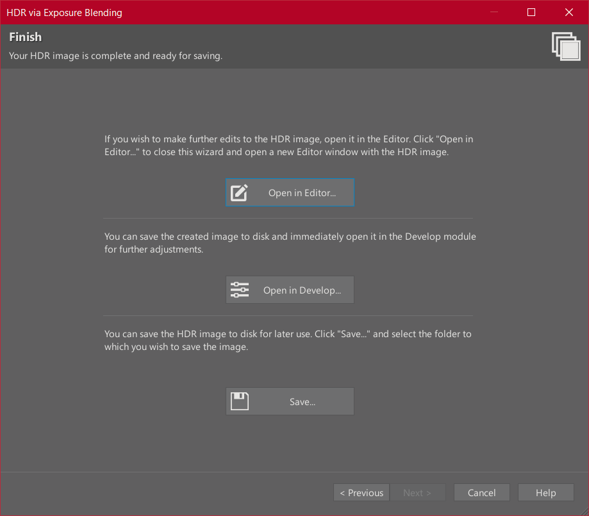Click the paragraph about saving to disk
This screenshot has height=516, width=589.
[288, 340]
